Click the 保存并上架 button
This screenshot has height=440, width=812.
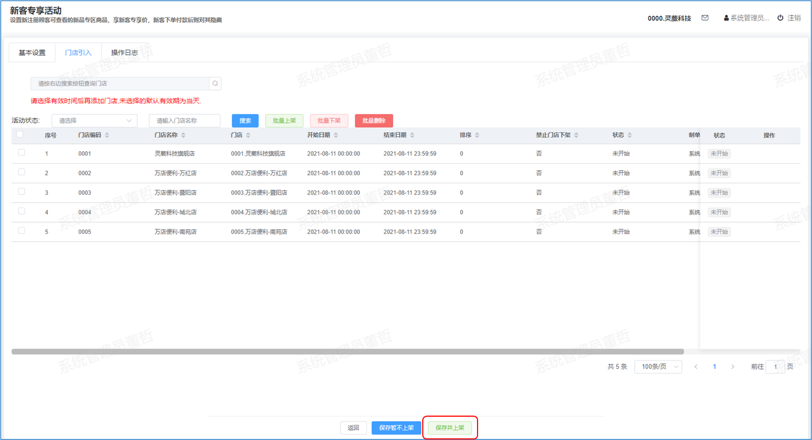click(x=449, y=428)
